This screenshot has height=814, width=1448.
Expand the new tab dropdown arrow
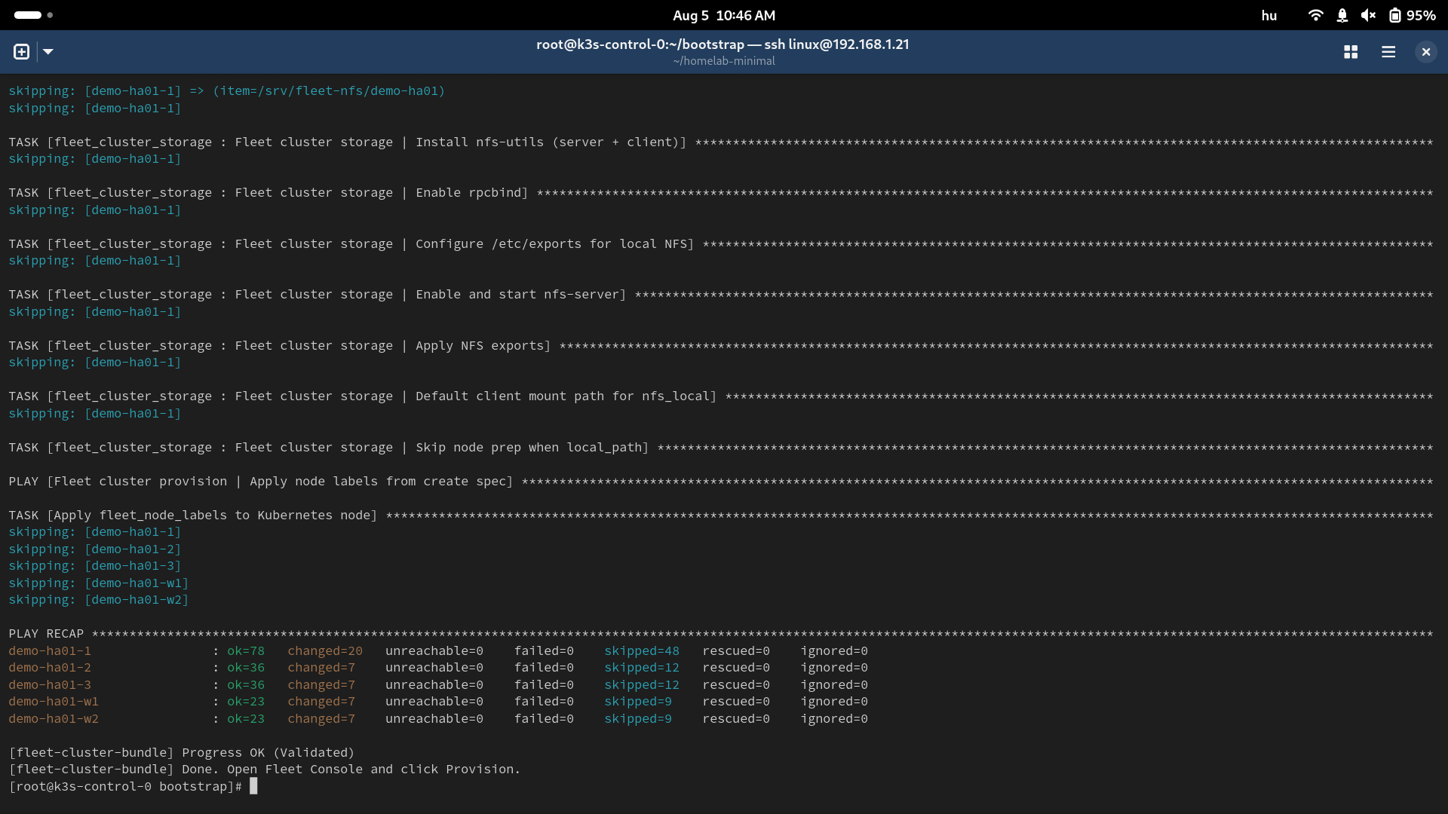[x=48, y=52]
